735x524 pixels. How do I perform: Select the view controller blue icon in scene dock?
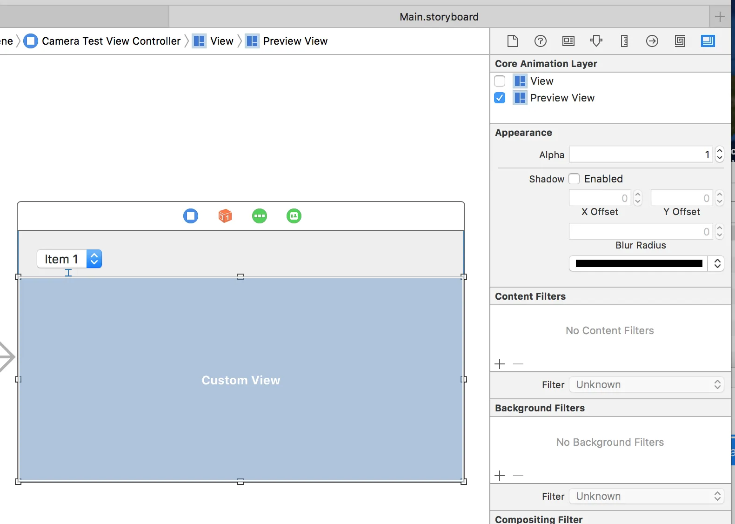click(x=191, y=216)
